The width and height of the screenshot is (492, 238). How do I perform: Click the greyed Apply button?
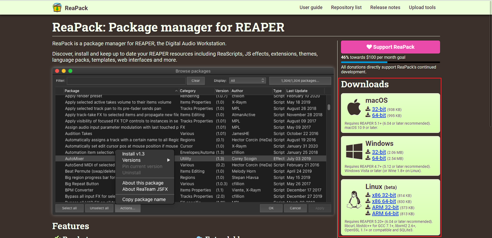point(320,208)
